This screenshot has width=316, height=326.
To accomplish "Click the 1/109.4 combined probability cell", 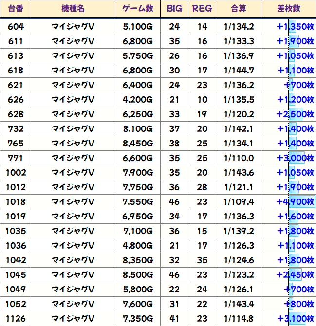I will pos(239,201).
